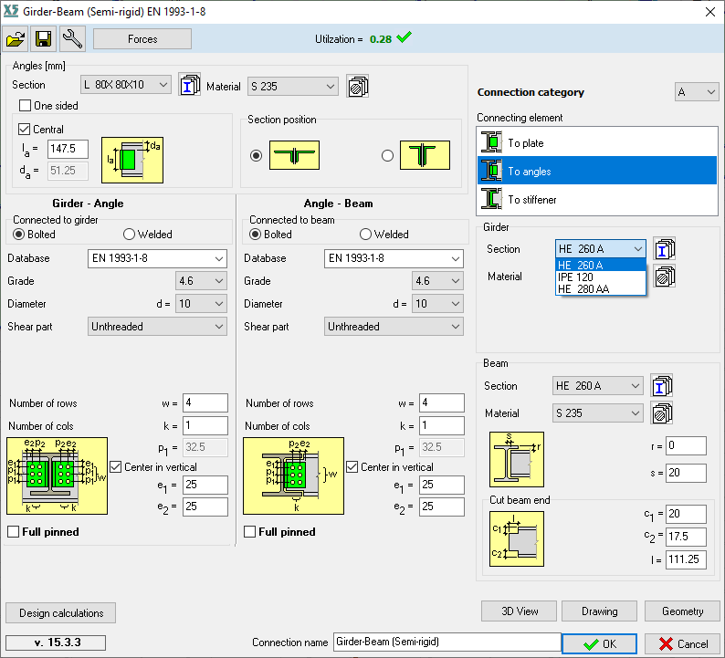
Task: Open the angle Material S 235 dropdown
Action: (293, 87)
